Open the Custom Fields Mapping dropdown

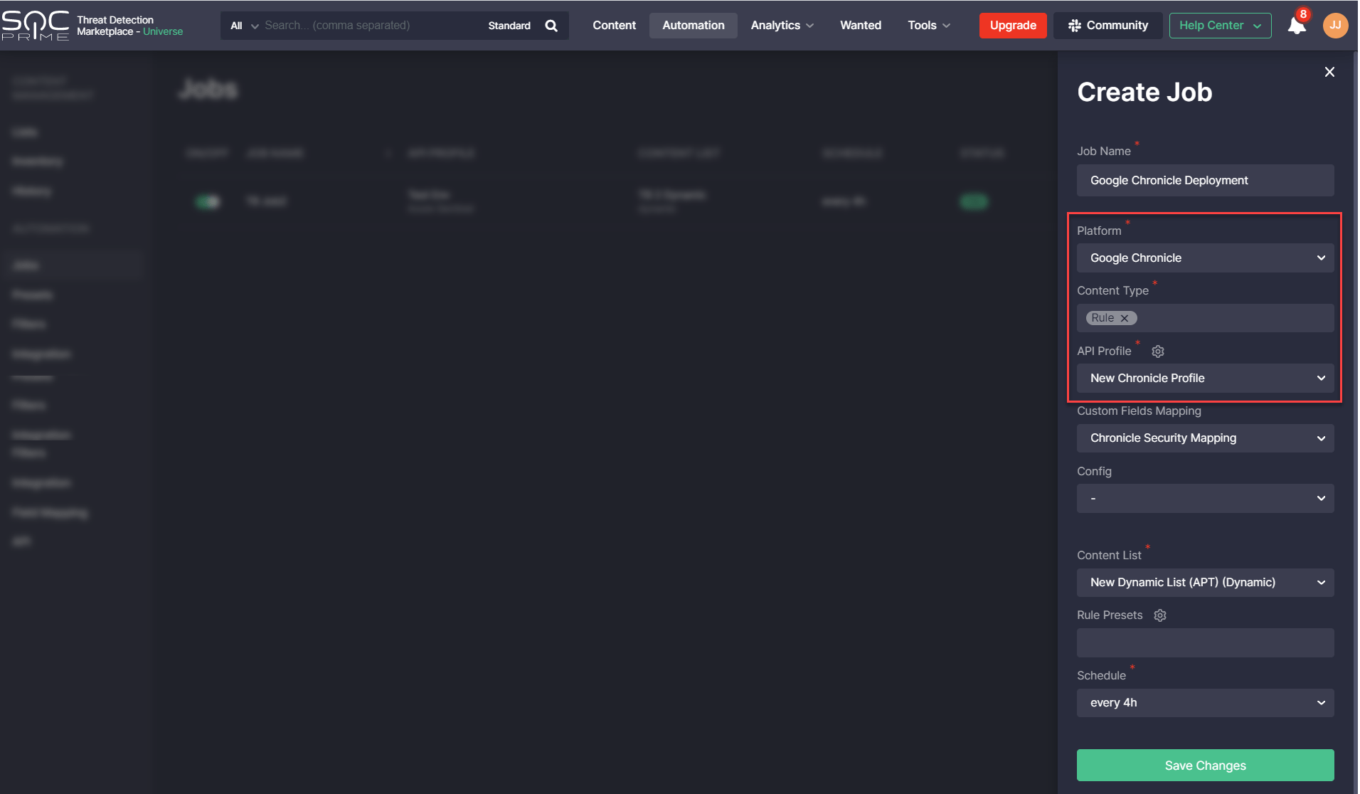(1205, 438)
